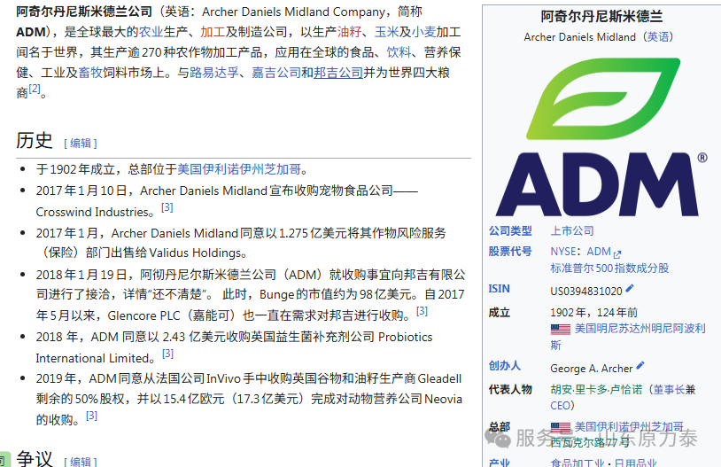Image resolution: width=721 pixels, height=467 pixels.
Task: Open 公司类型 label link
Action: 510,230
